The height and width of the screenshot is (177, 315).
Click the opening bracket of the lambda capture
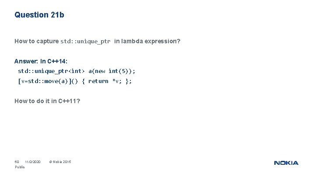click(x=20, y=81)
